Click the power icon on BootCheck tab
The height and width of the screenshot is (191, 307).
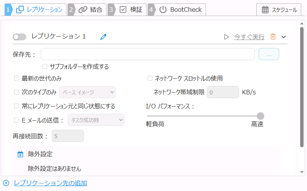[163, 10]
